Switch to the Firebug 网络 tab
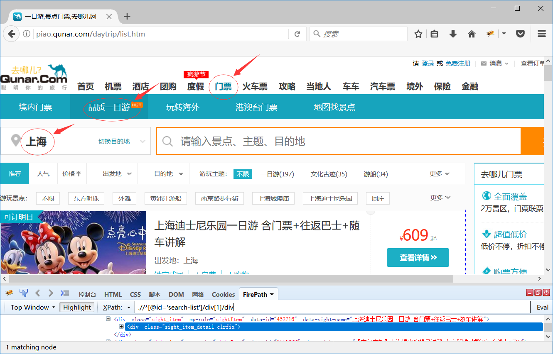 pos(198,294)
